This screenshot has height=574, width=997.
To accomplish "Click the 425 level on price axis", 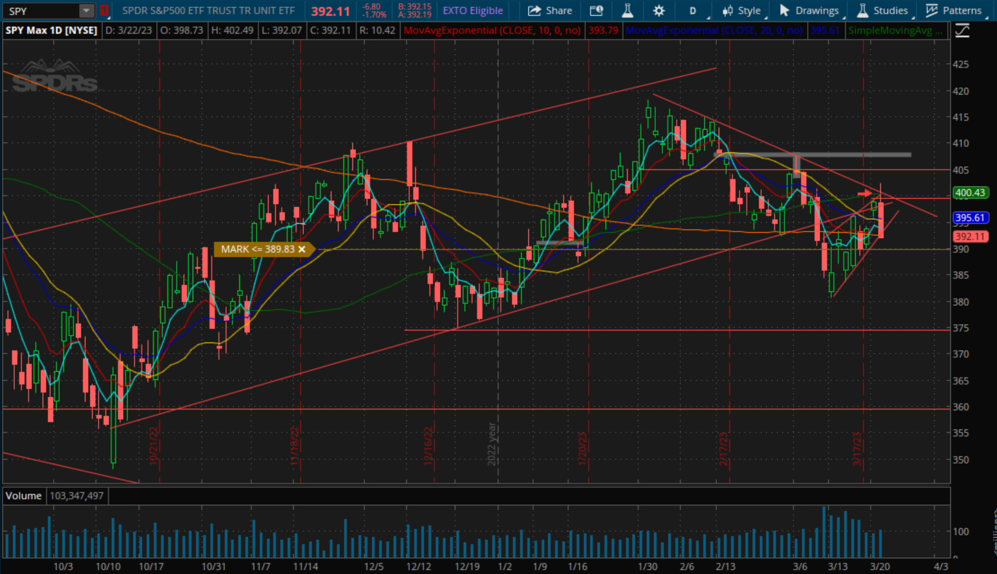I will [961, 65].
